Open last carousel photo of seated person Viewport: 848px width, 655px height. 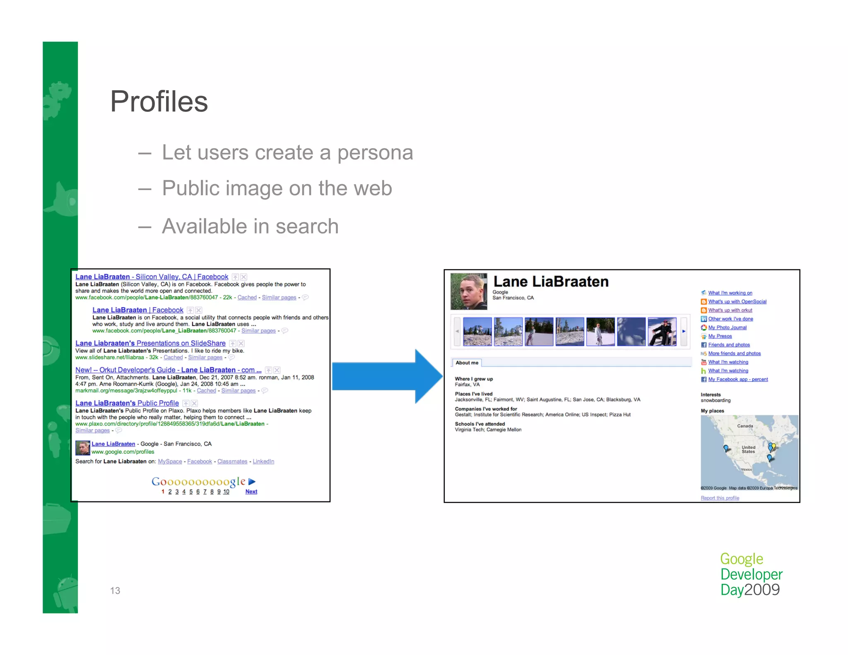(662, 331)
